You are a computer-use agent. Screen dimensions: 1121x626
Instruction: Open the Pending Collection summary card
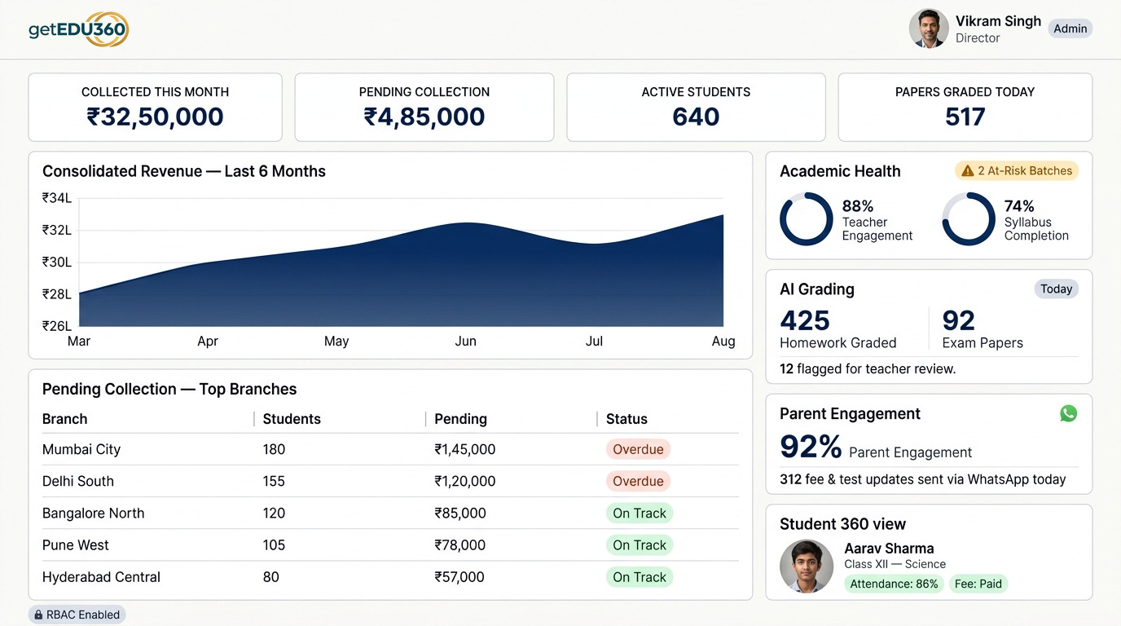click(424, 107)
